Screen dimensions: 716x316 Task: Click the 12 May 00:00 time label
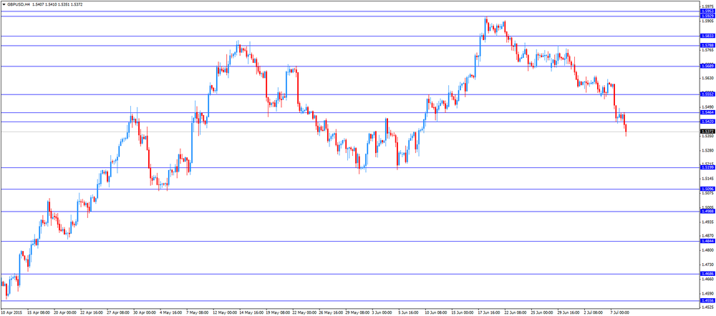226,313
